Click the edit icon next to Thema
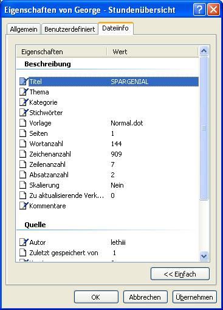 pyautogui.click(x=24, y=92)
